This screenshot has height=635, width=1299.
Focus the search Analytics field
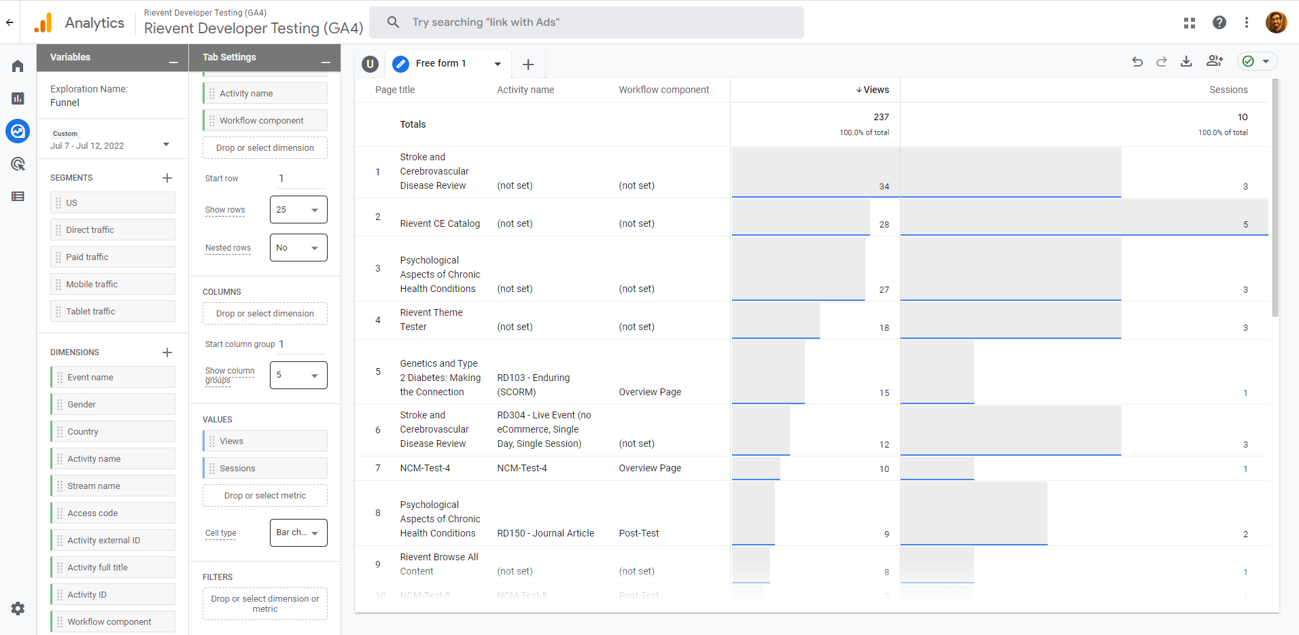point(587,22)
